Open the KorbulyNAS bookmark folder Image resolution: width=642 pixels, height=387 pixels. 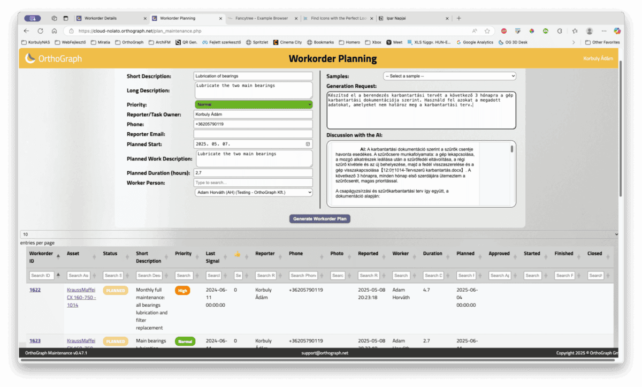click(x=35, y=42)
